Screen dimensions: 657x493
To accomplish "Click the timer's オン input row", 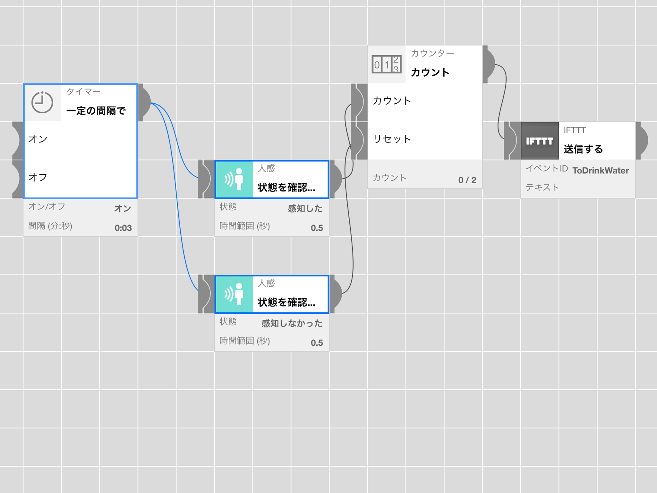I will point(81,139).
